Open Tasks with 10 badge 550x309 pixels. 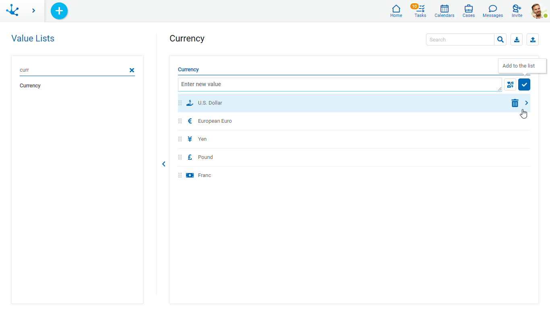point(420,11)
